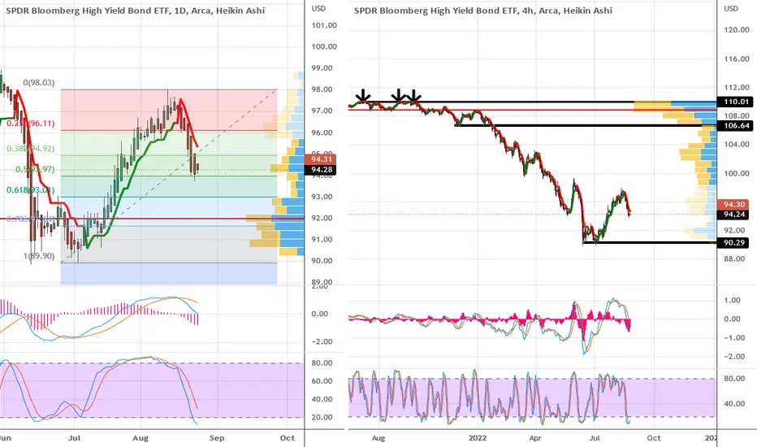This screenshot has height=447, width=757.
Task: Select the red horizontal line near 92.00 on 1D chart
Action: coord(152,219)
